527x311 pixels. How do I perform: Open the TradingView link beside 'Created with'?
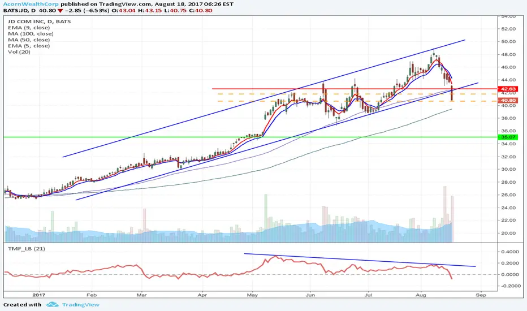(81, 305)
